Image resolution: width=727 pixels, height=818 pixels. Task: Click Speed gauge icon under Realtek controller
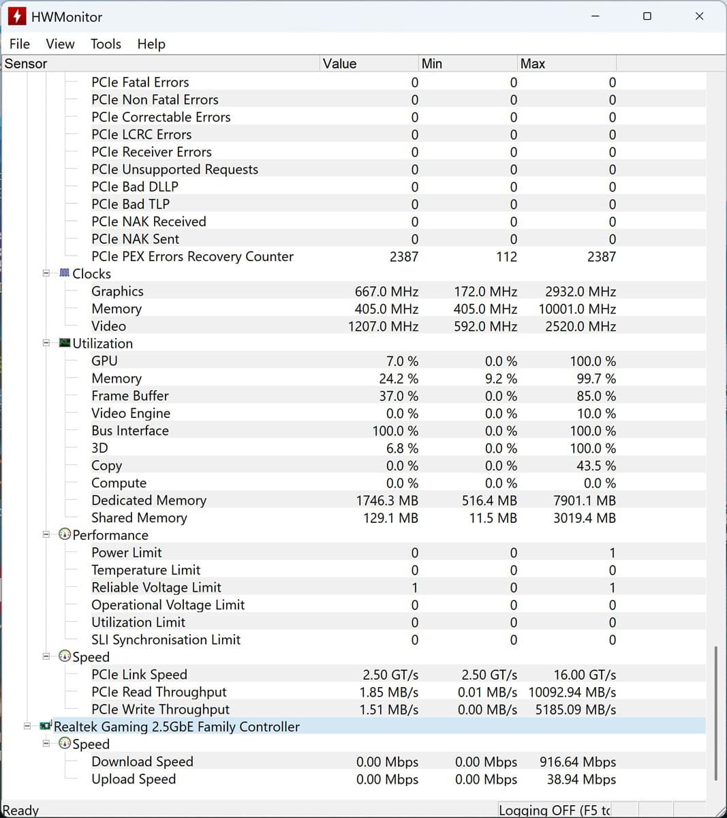pos(65,744)
